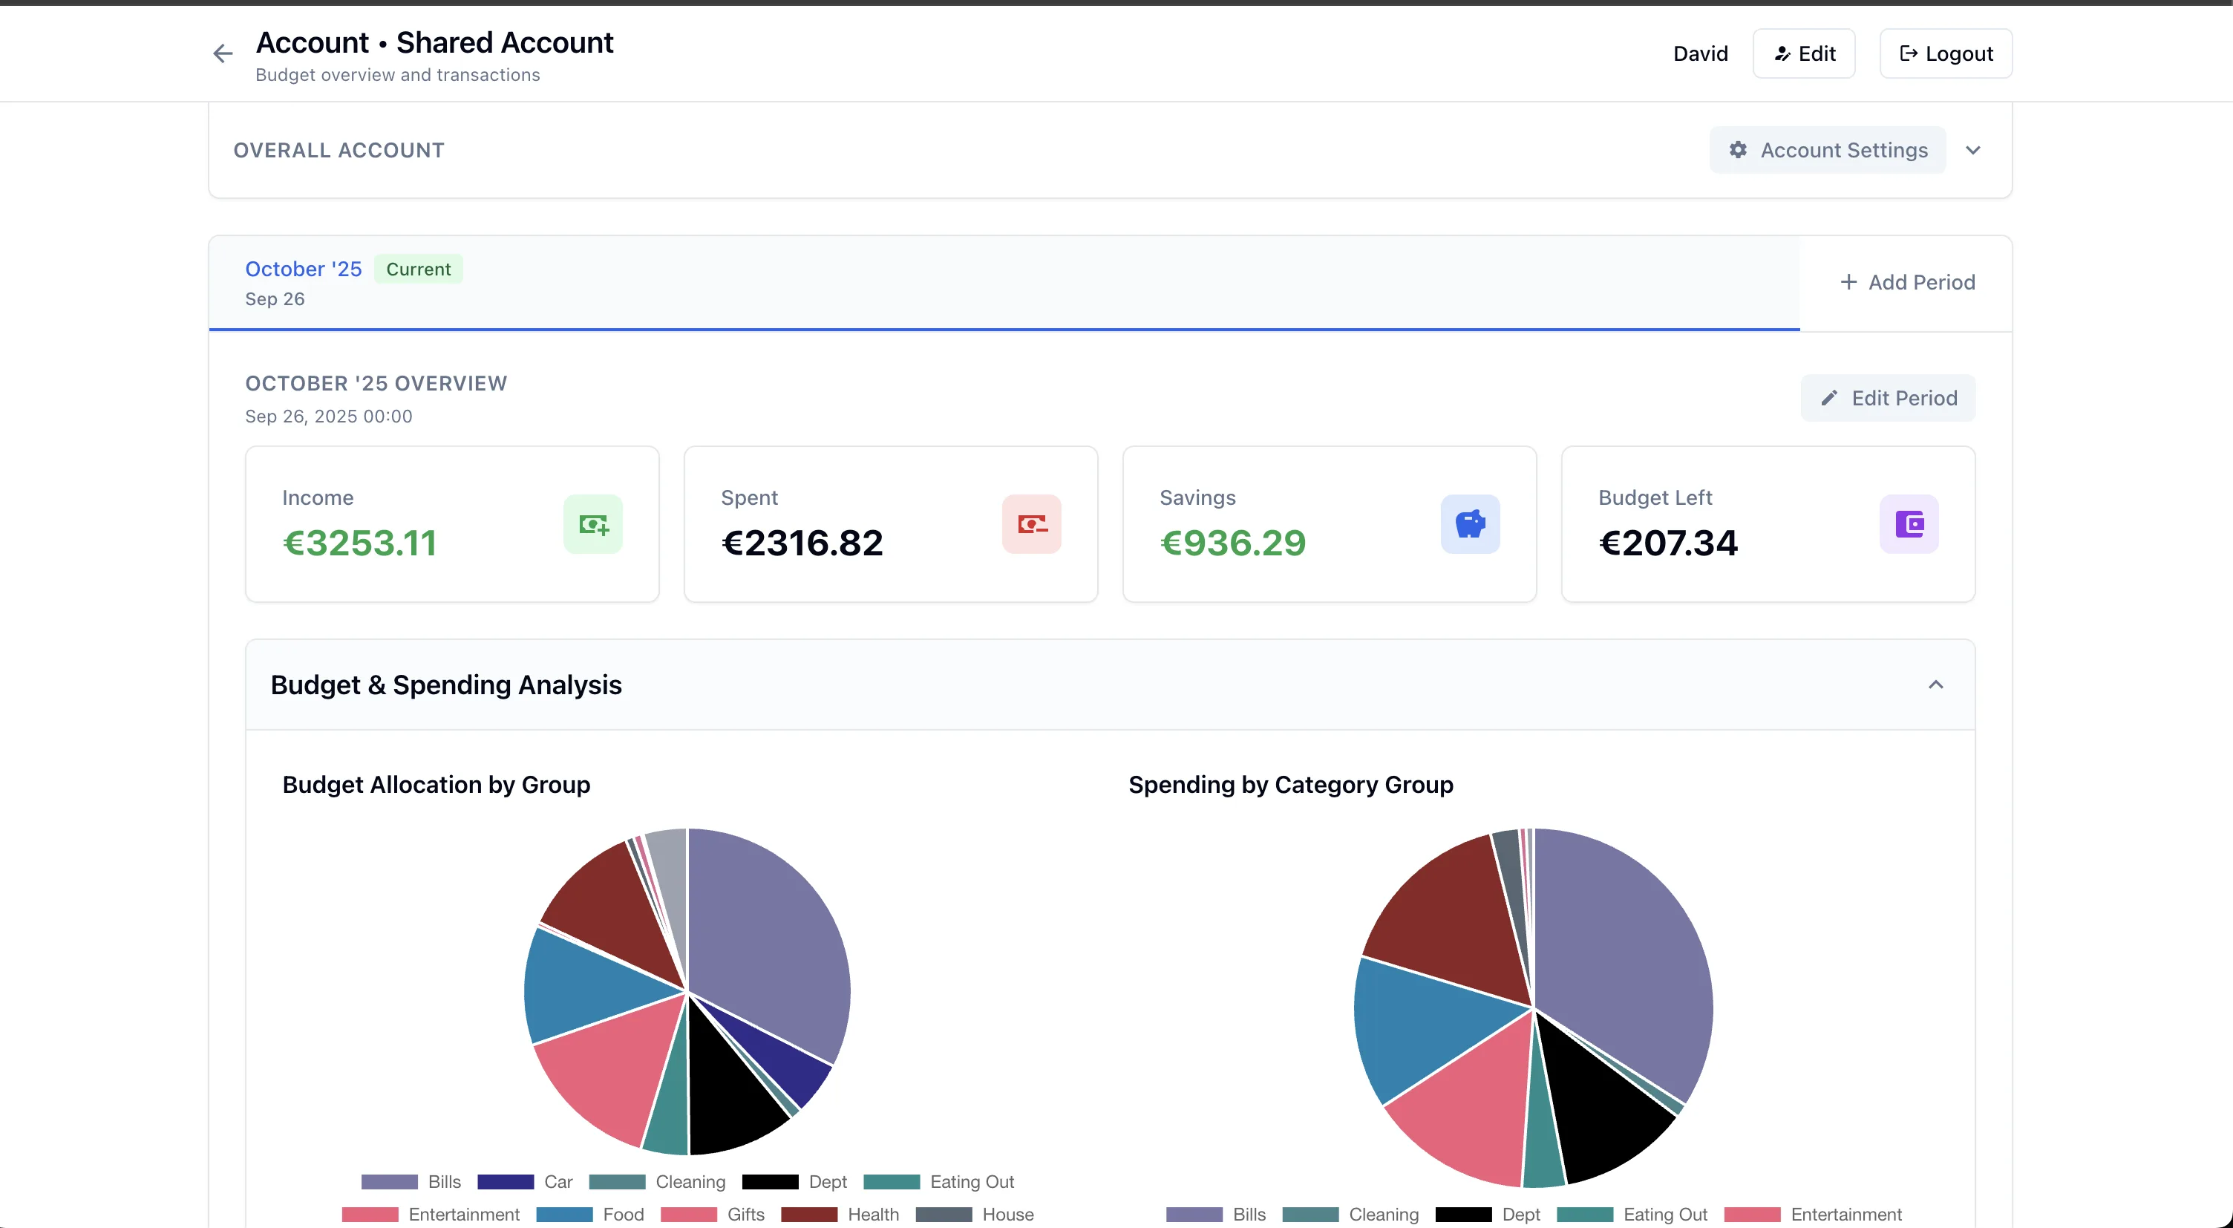Select the October '25 period tab

click(1004, 283)
